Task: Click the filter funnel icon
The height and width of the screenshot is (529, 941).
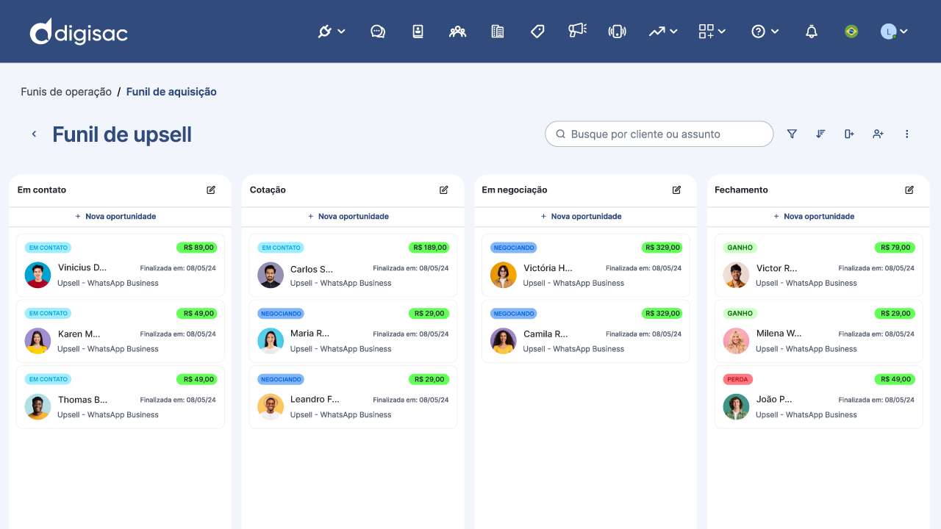Action: click(792, 134)
